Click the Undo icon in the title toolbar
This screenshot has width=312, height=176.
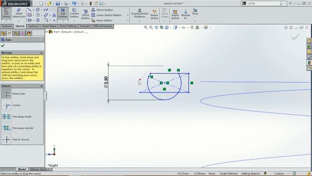pos(74,3)
